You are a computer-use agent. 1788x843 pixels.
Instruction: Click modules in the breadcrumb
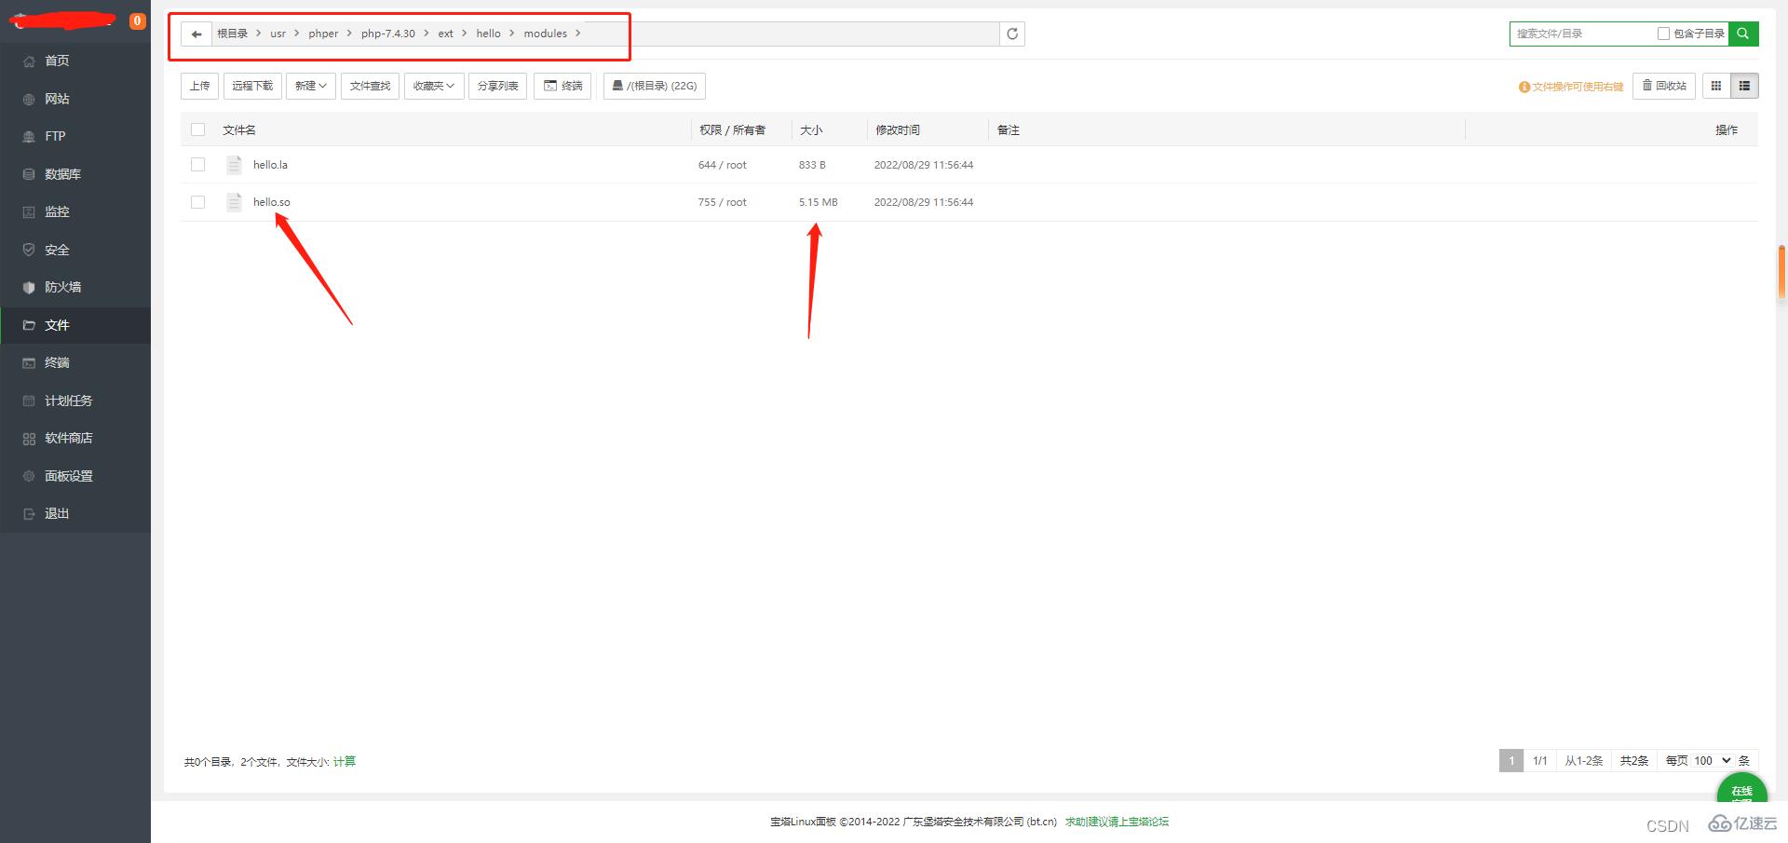[546, 34]
